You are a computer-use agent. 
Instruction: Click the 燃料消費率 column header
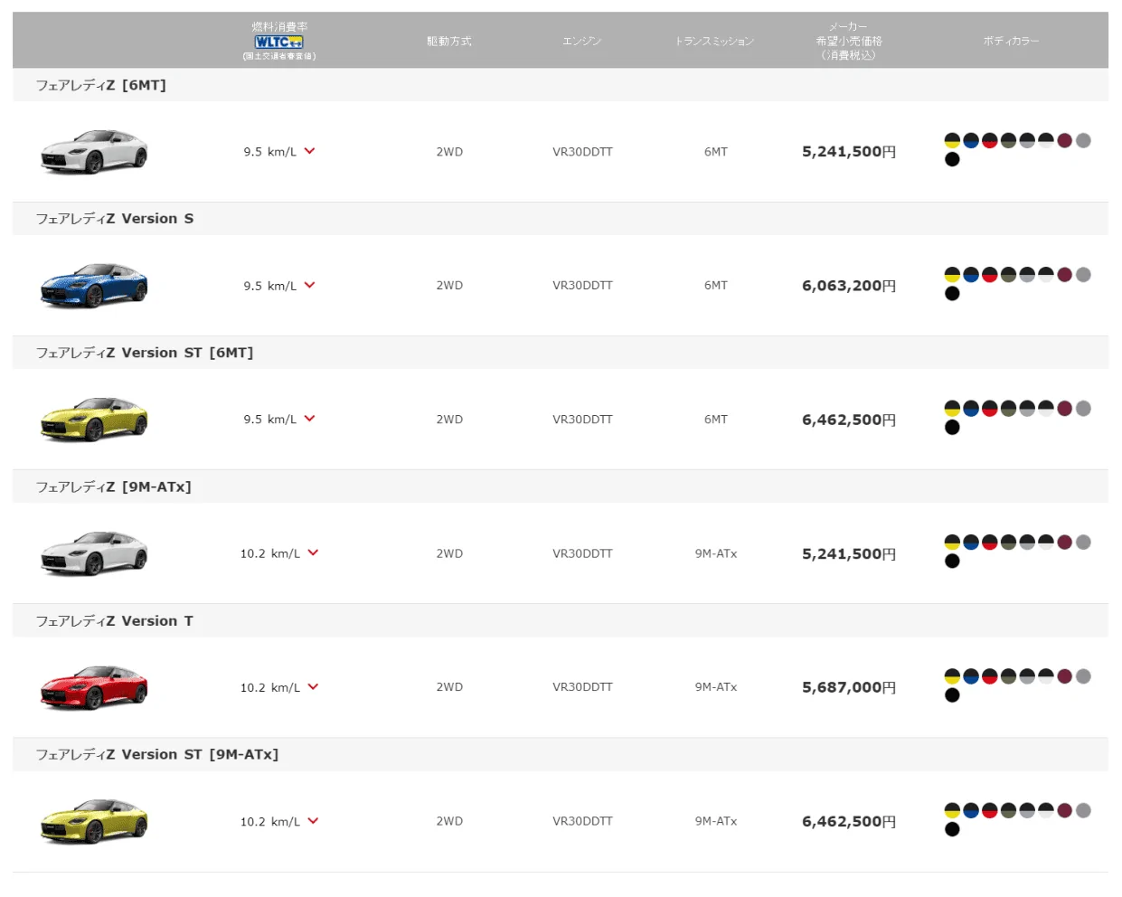pos(279,26)
